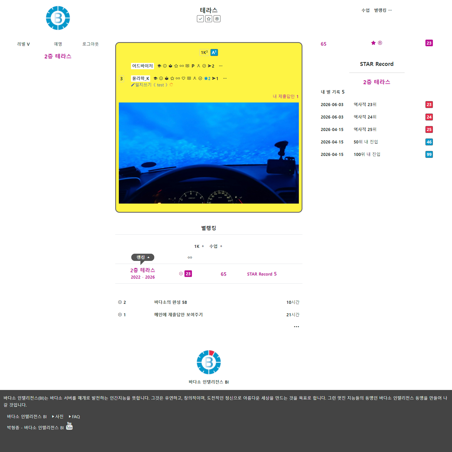Open the YouTube icon in footer
Screen dimensions: 452x452
(x=70, y=426)
